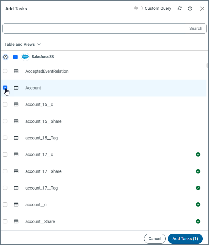Click green check status for account_17__c

click(x=198, y=154)
